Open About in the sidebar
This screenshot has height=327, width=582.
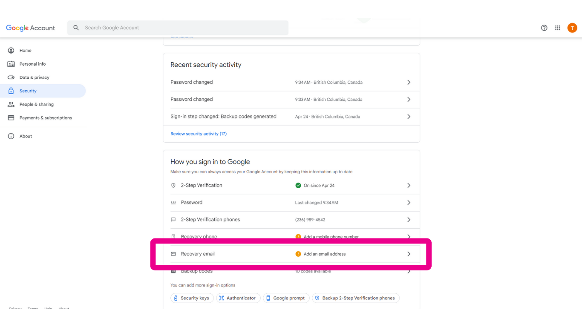(x=43, y=136)
